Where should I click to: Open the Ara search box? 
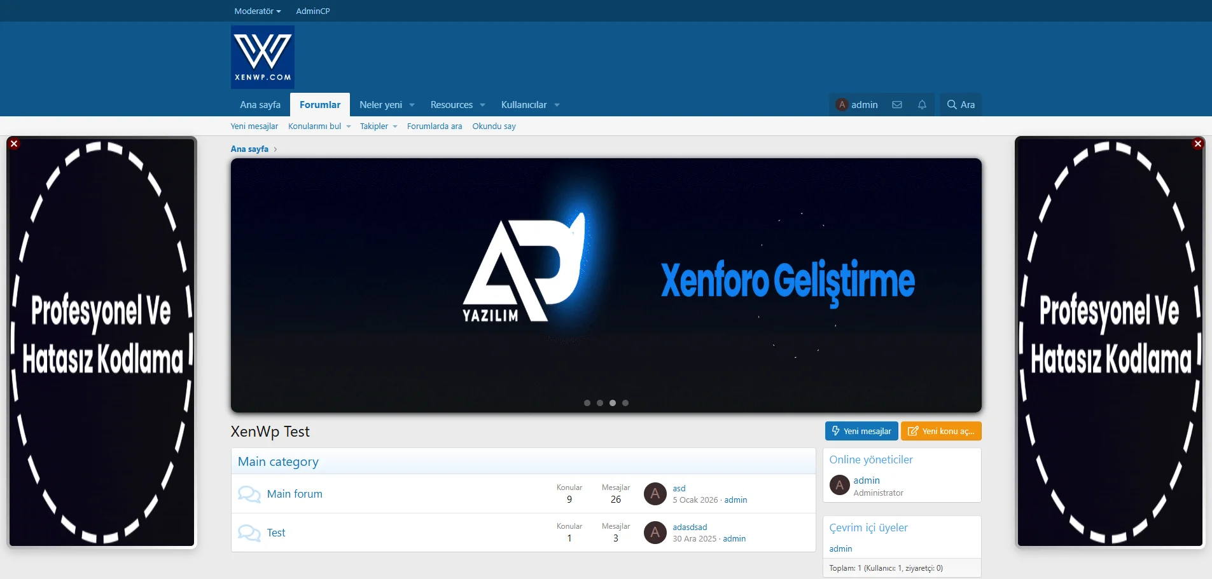961,105
